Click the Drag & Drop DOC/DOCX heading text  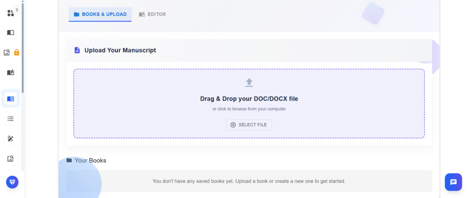click(249, 99)
